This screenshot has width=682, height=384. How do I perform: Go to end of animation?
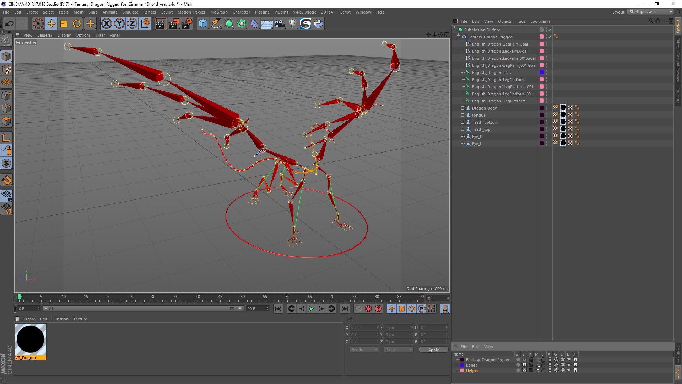tap(345, 309)
